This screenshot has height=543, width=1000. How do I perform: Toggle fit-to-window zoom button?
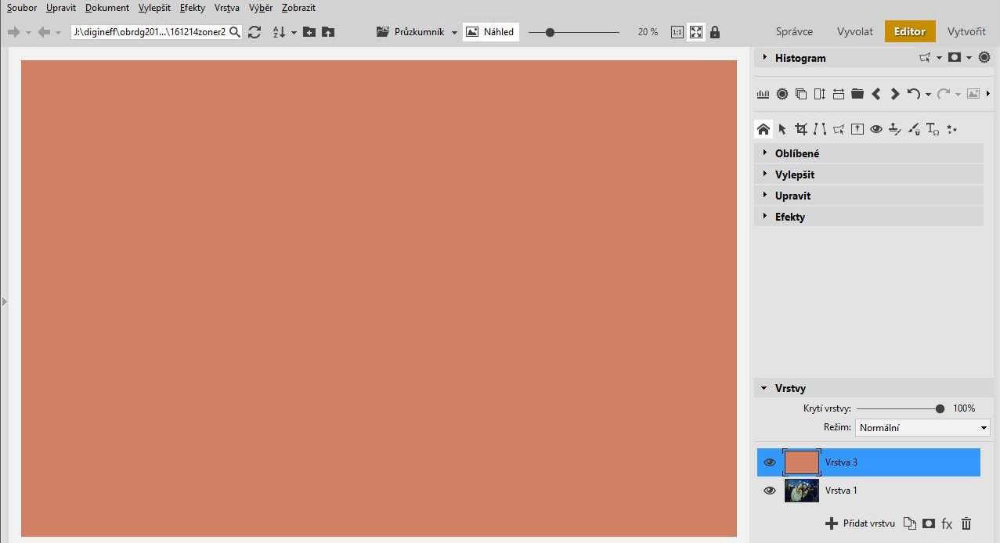696,32
